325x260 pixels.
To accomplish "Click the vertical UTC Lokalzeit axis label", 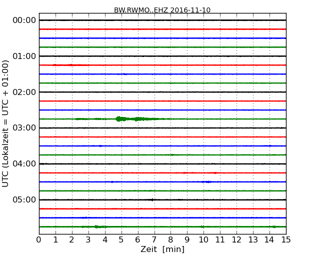I will [5, 123].
